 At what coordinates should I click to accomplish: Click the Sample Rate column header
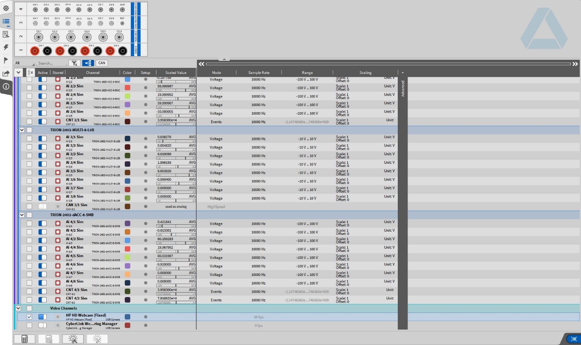click(259, 73)
